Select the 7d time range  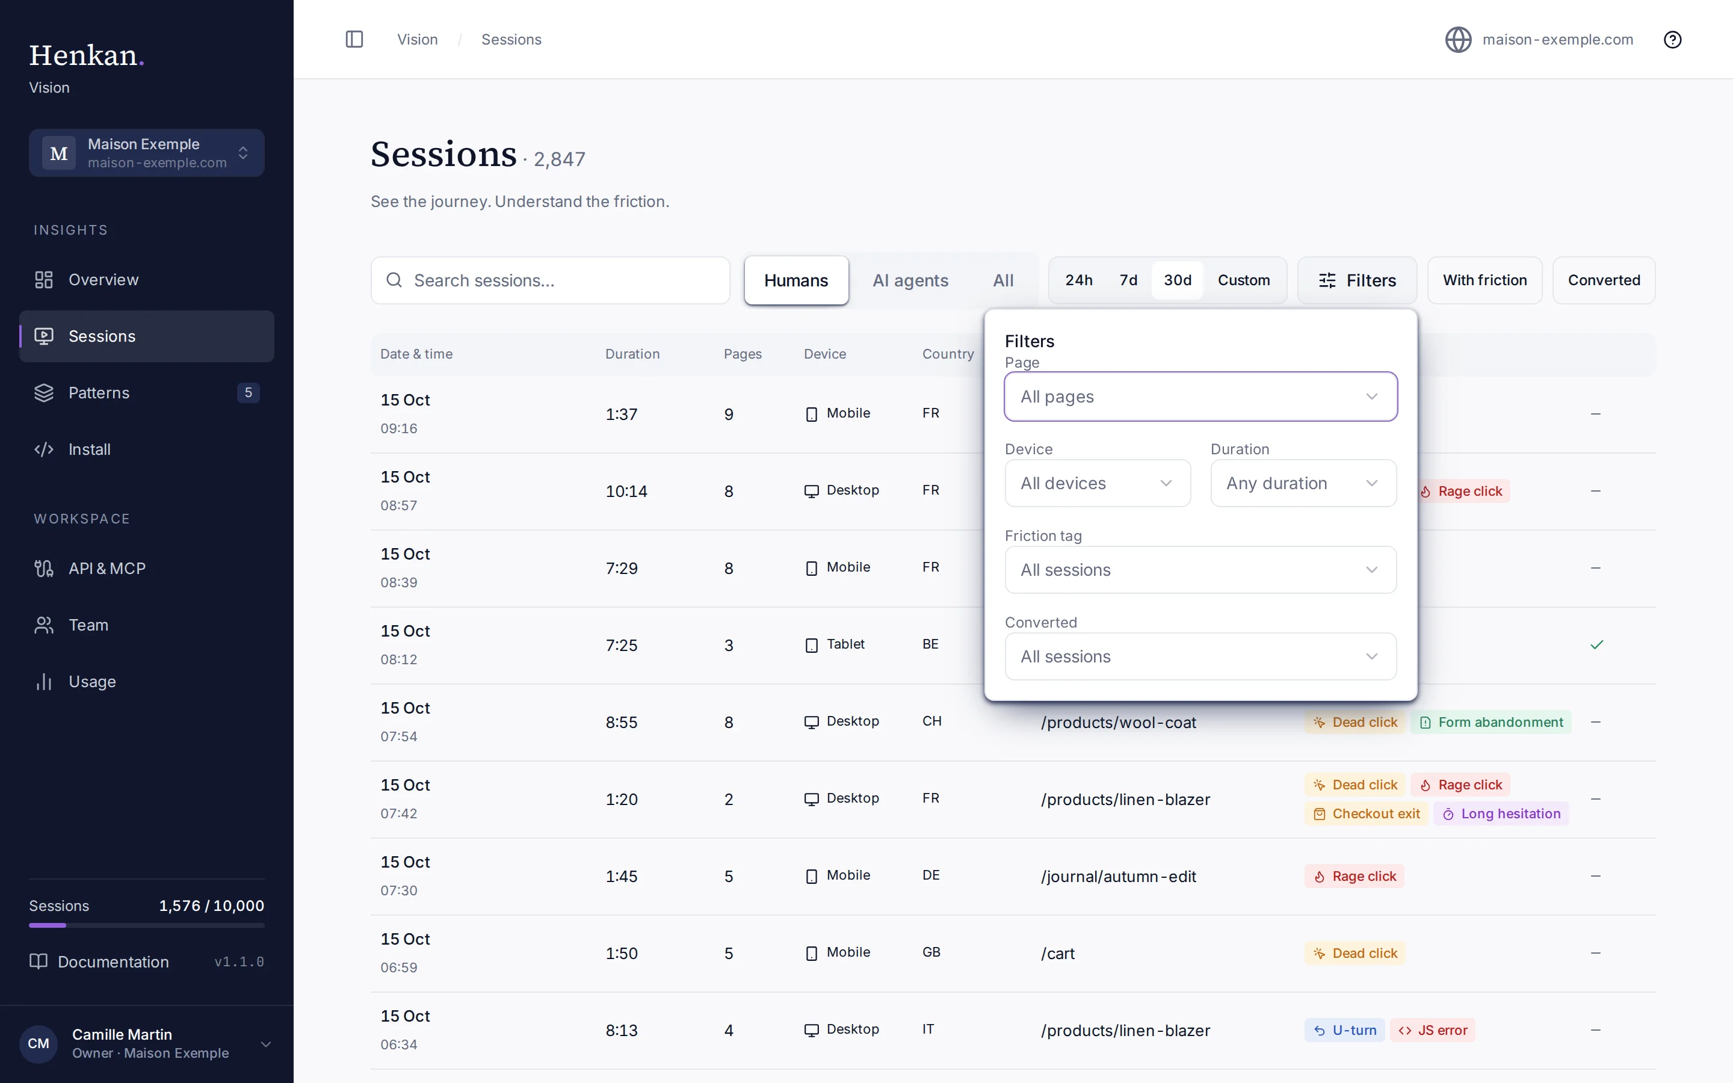pyautogui.click(x=1129, y=280)
